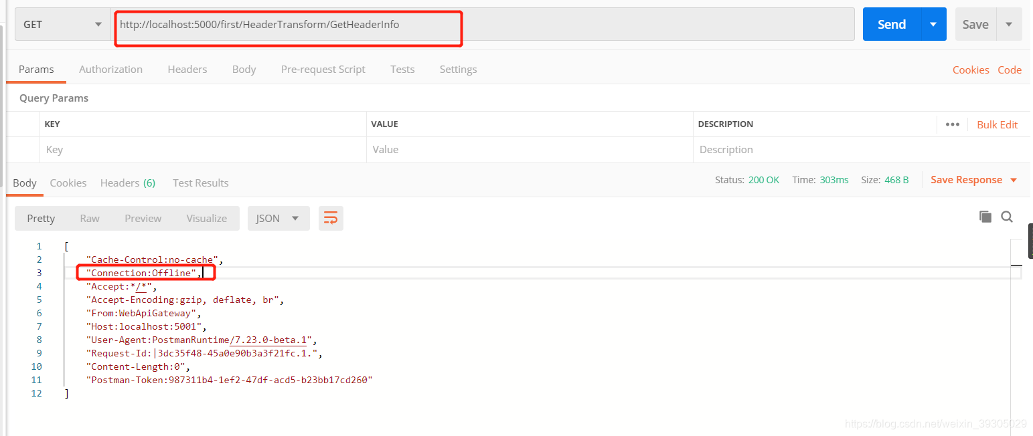Click "Accept-Encoding:gzip, deflate, br" line
Viewport: 1033px width, 436px height.
pyautogui.click(x=185, y=300)
